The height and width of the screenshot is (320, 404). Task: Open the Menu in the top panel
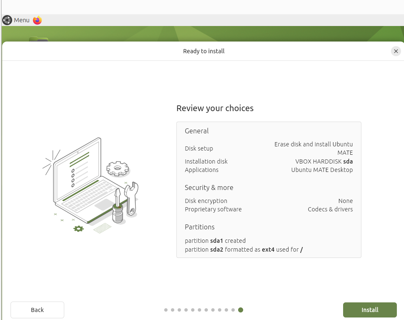[x=22, y=20]
